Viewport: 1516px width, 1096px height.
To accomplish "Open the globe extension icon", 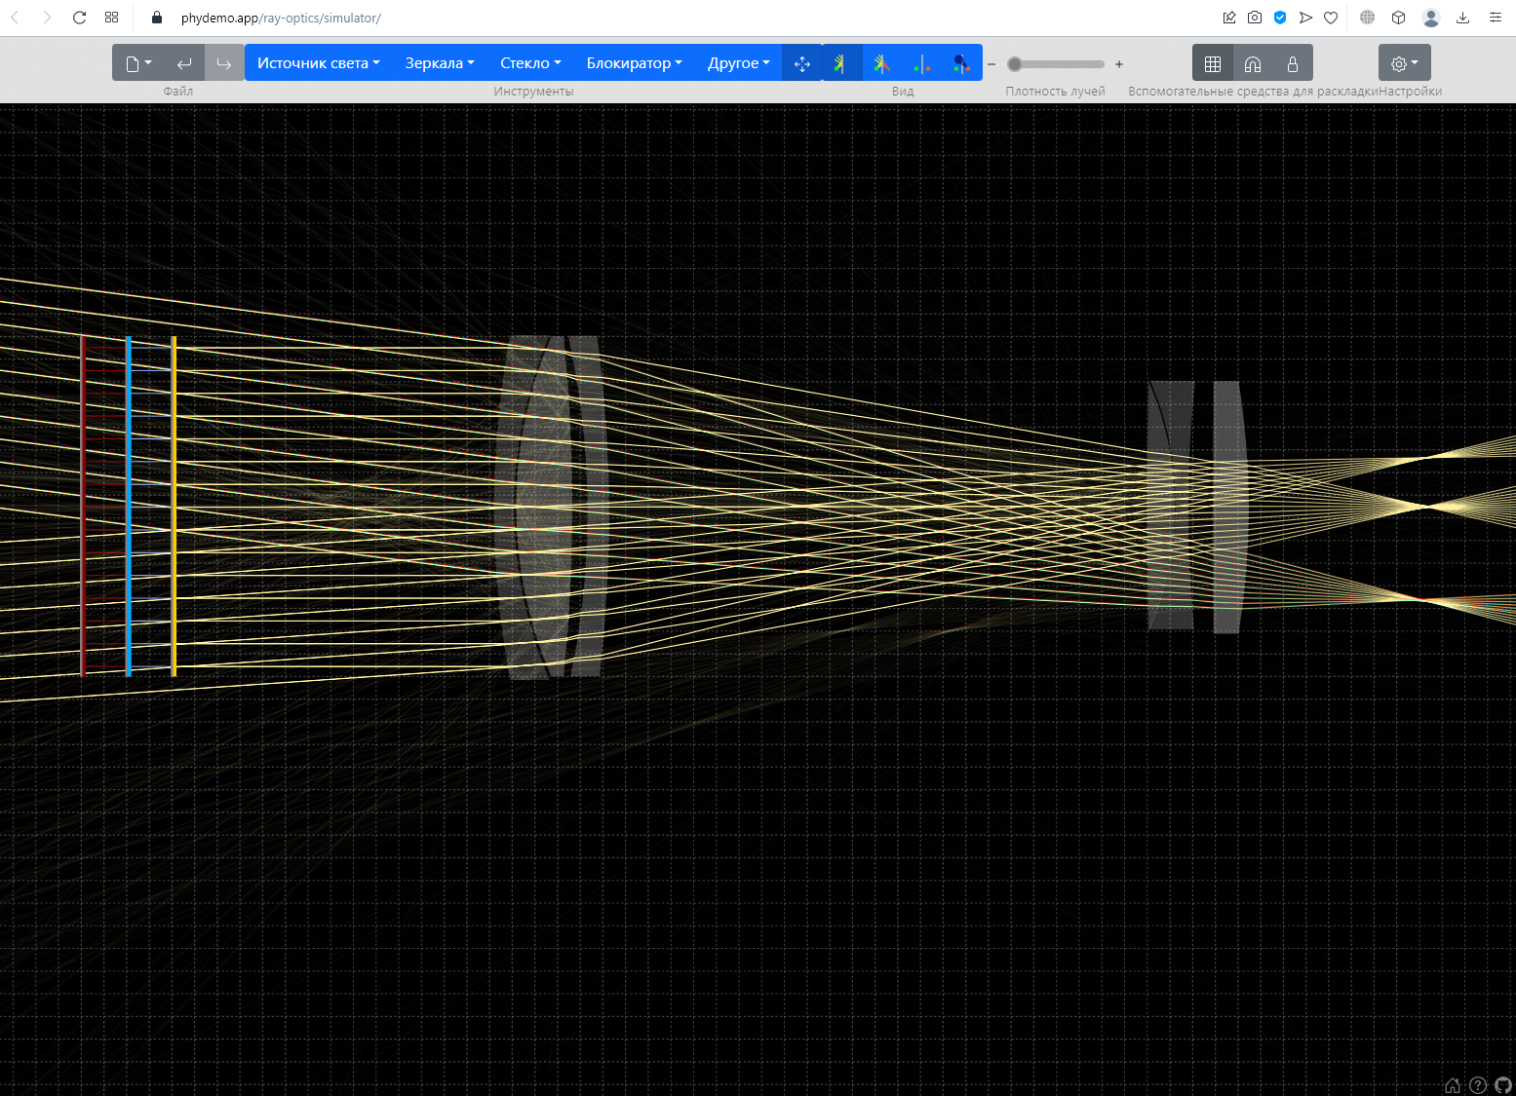I will tap(1368, 18).
